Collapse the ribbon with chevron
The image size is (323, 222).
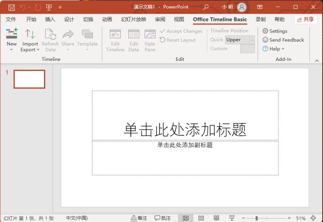317,60
